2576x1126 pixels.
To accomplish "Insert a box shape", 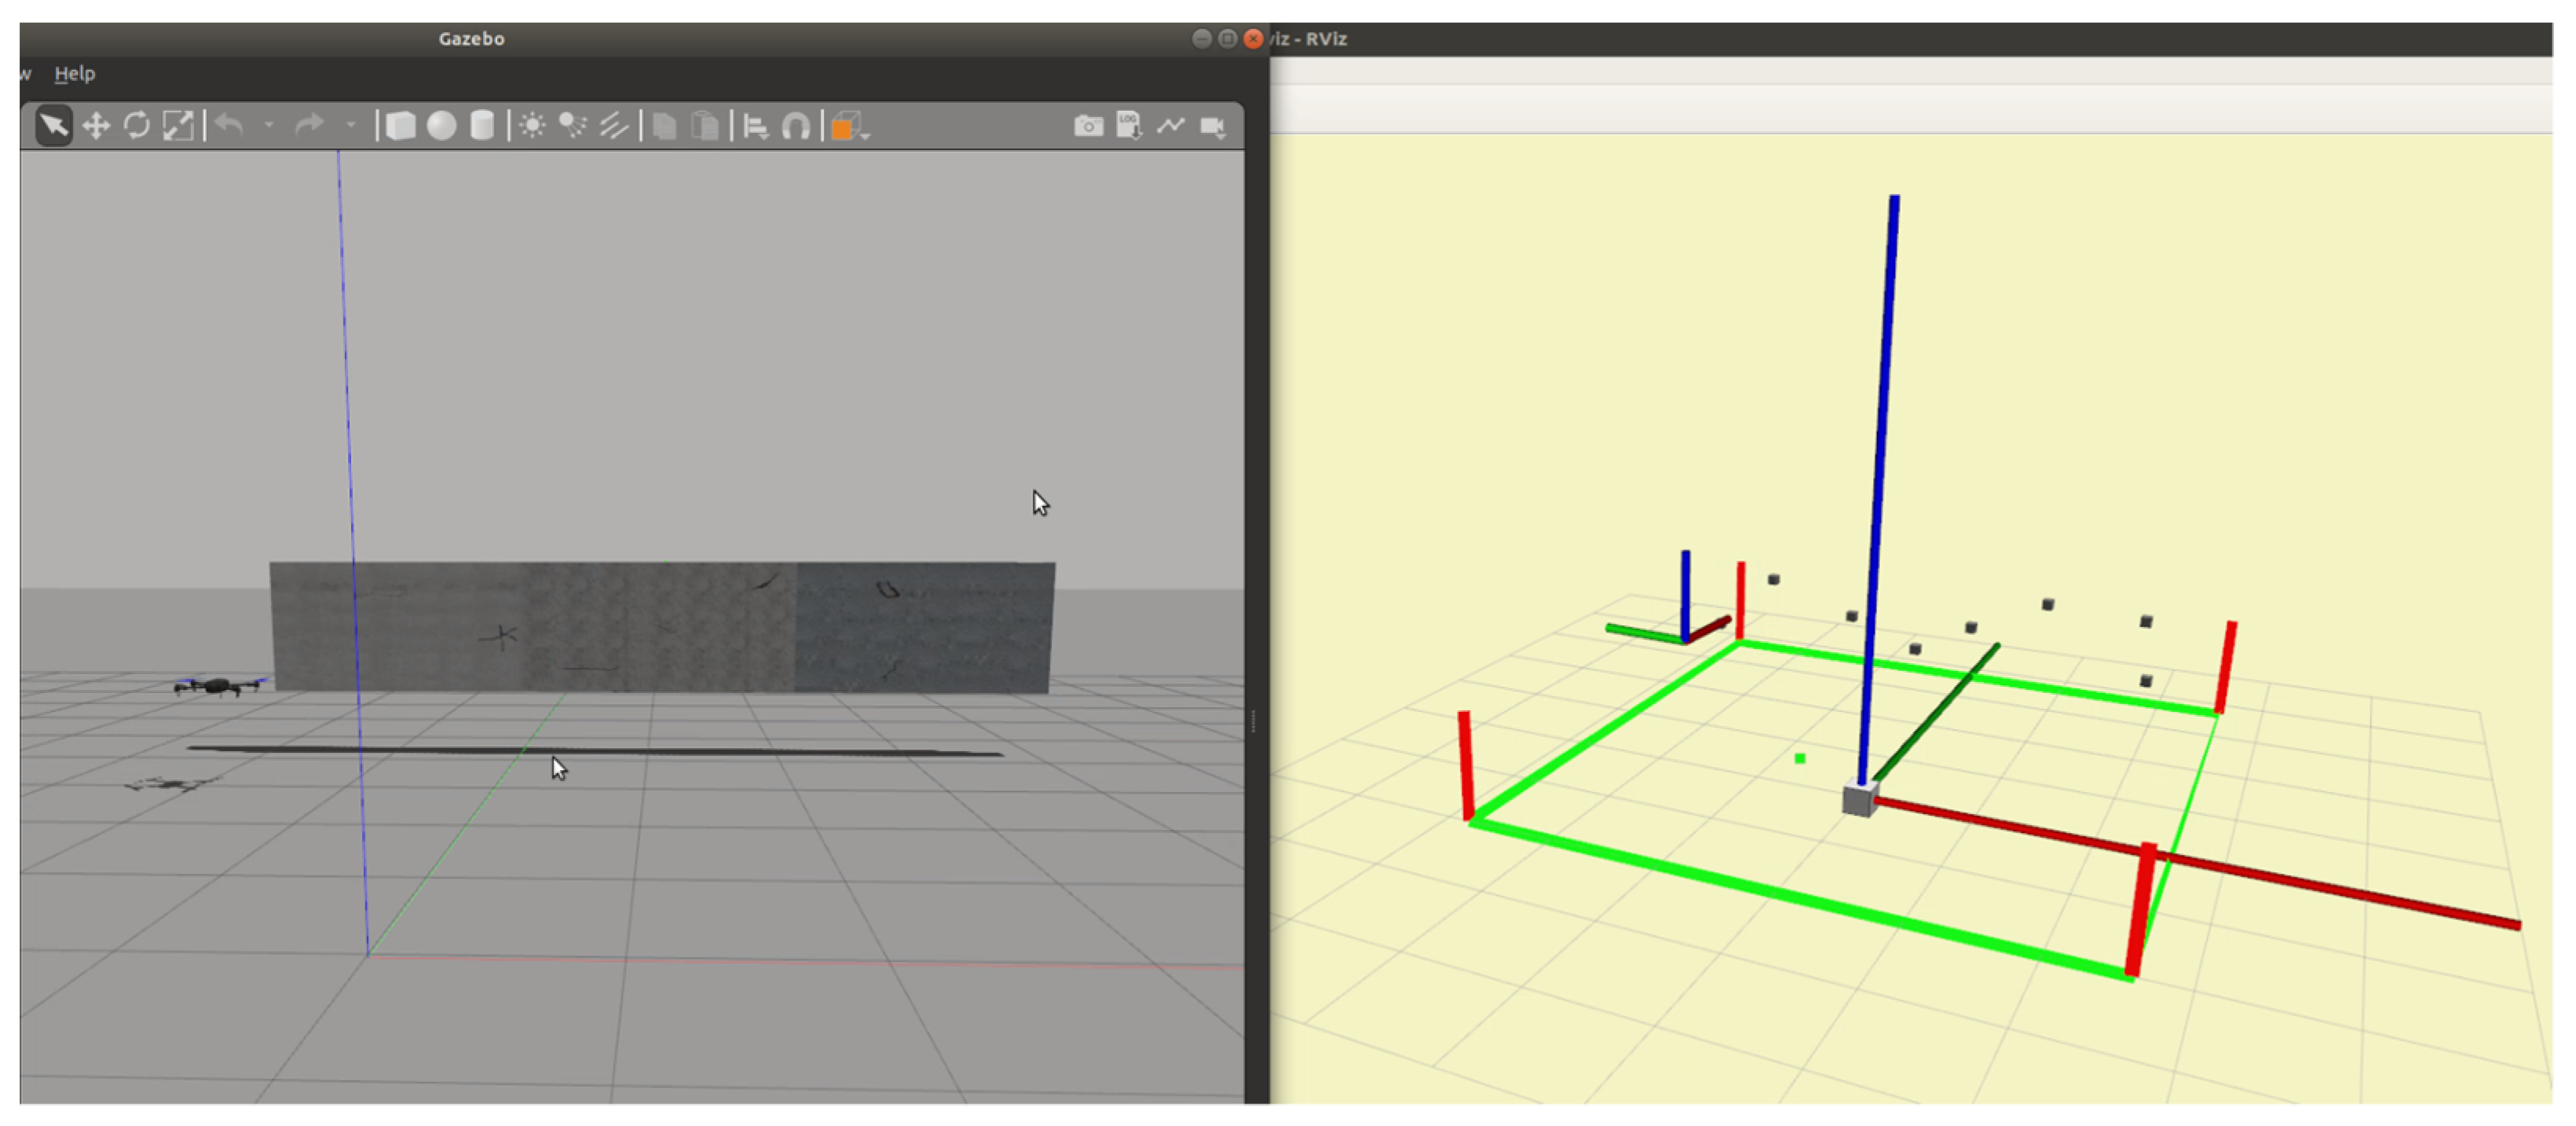I will pyautogui.click(x=401, y=126).
